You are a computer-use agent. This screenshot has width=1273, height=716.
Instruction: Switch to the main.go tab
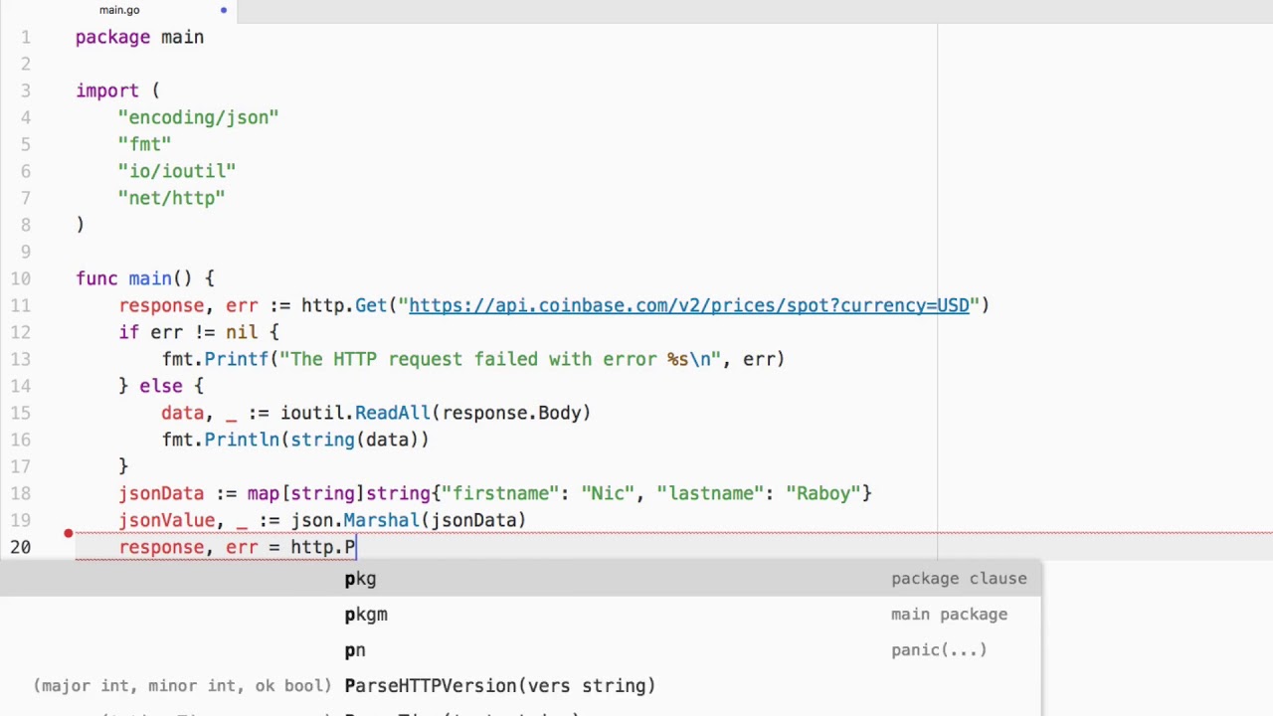119,10
